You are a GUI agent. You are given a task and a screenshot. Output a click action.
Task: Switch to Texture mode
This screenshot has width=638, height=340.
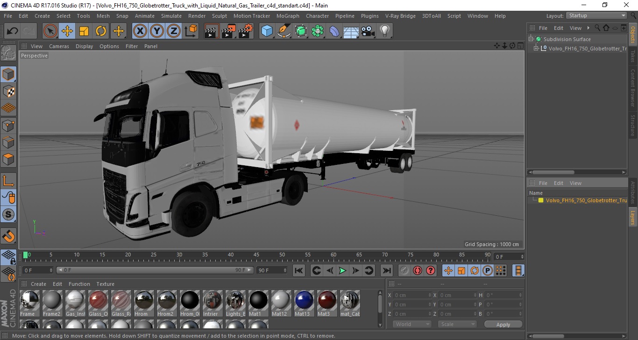click(8, 91)
